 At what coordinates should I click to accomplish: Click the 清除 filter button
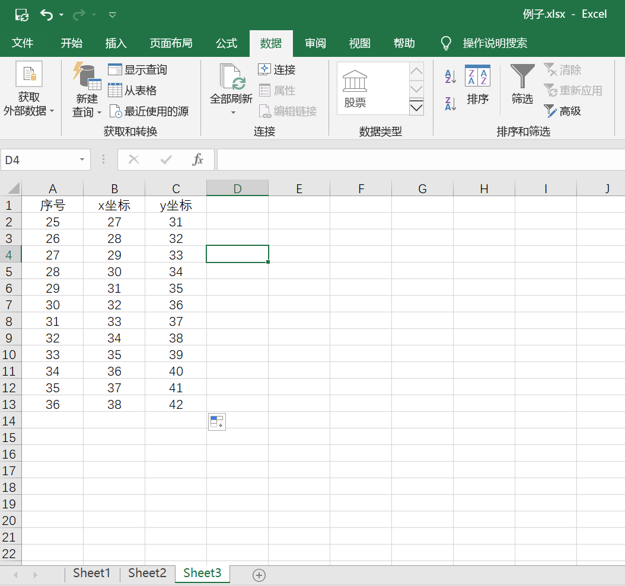[562, 70]
